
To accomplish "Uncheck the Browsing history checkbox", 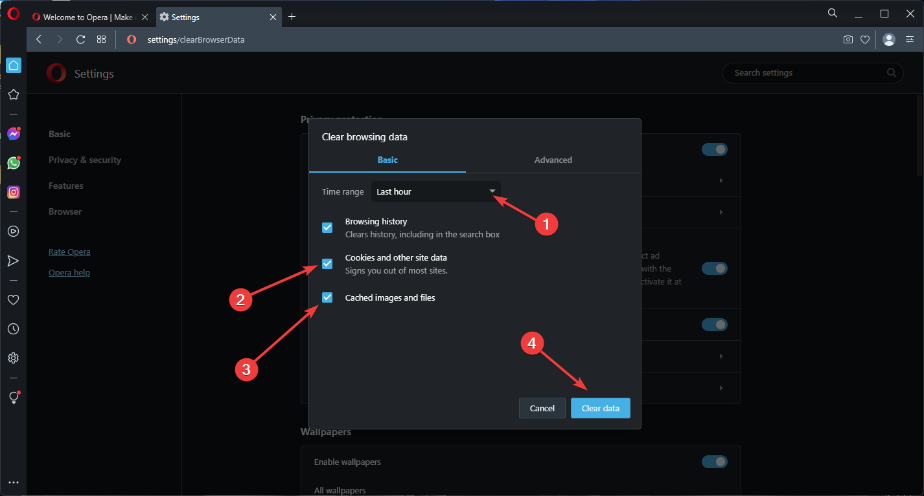I will [327, 228].
